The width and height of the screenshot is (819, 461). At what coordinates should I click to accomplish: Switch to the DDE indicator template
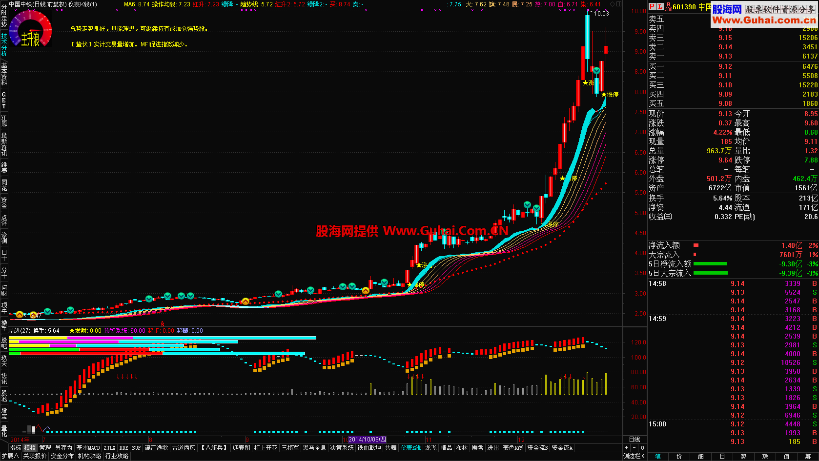click(124, 448)
